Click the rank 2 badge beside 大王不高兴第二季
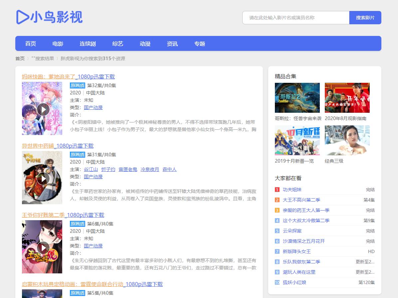The width and height of the screenshot is (398, 298). (277, 200)
